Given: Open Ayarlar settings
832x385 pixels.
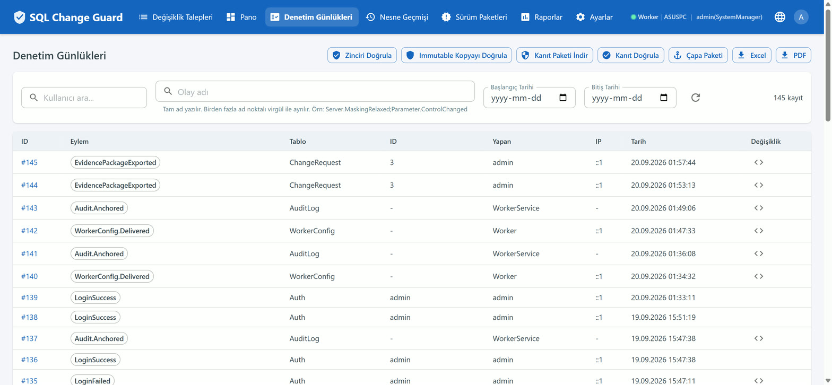Looking at the screenshot, I should pos(594,17).
